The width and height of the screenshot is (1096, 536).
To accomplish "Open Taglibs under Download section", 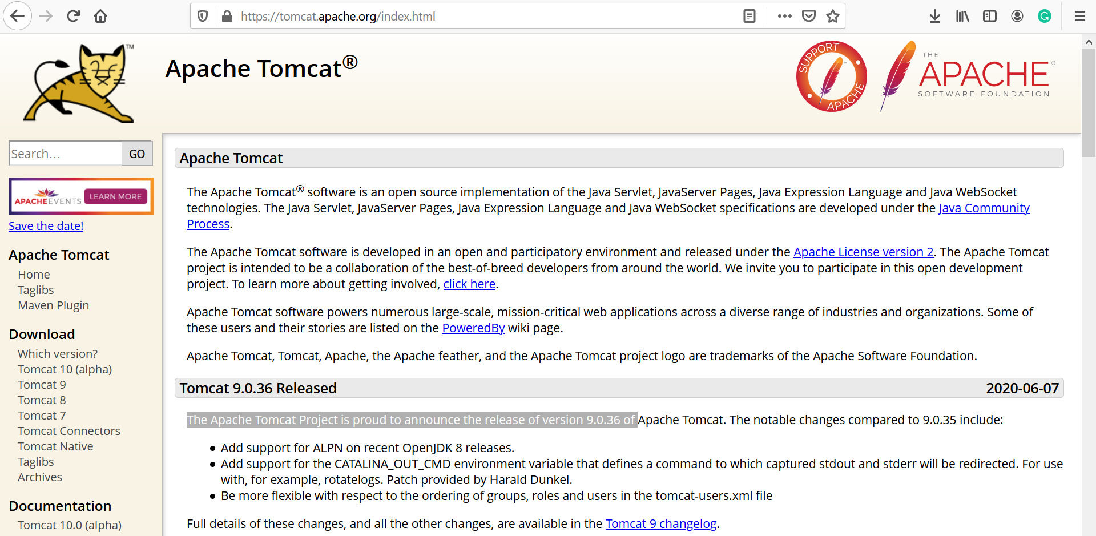I will [x=36, y=462].
